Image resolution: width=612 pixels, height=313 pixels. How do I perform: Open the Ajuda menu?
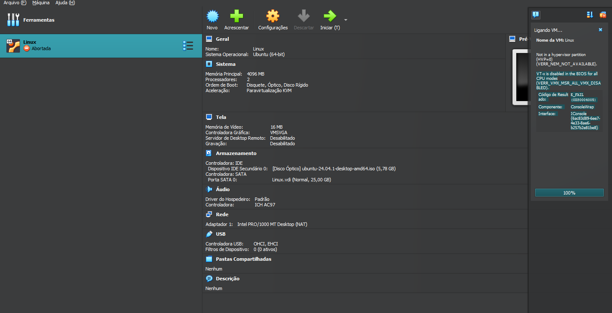tap(65, 3)
